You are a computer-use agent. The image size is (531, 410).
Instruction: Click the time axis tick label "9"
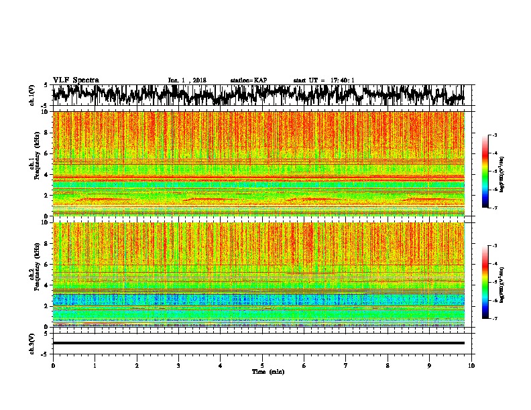click(x=429, y=366)
